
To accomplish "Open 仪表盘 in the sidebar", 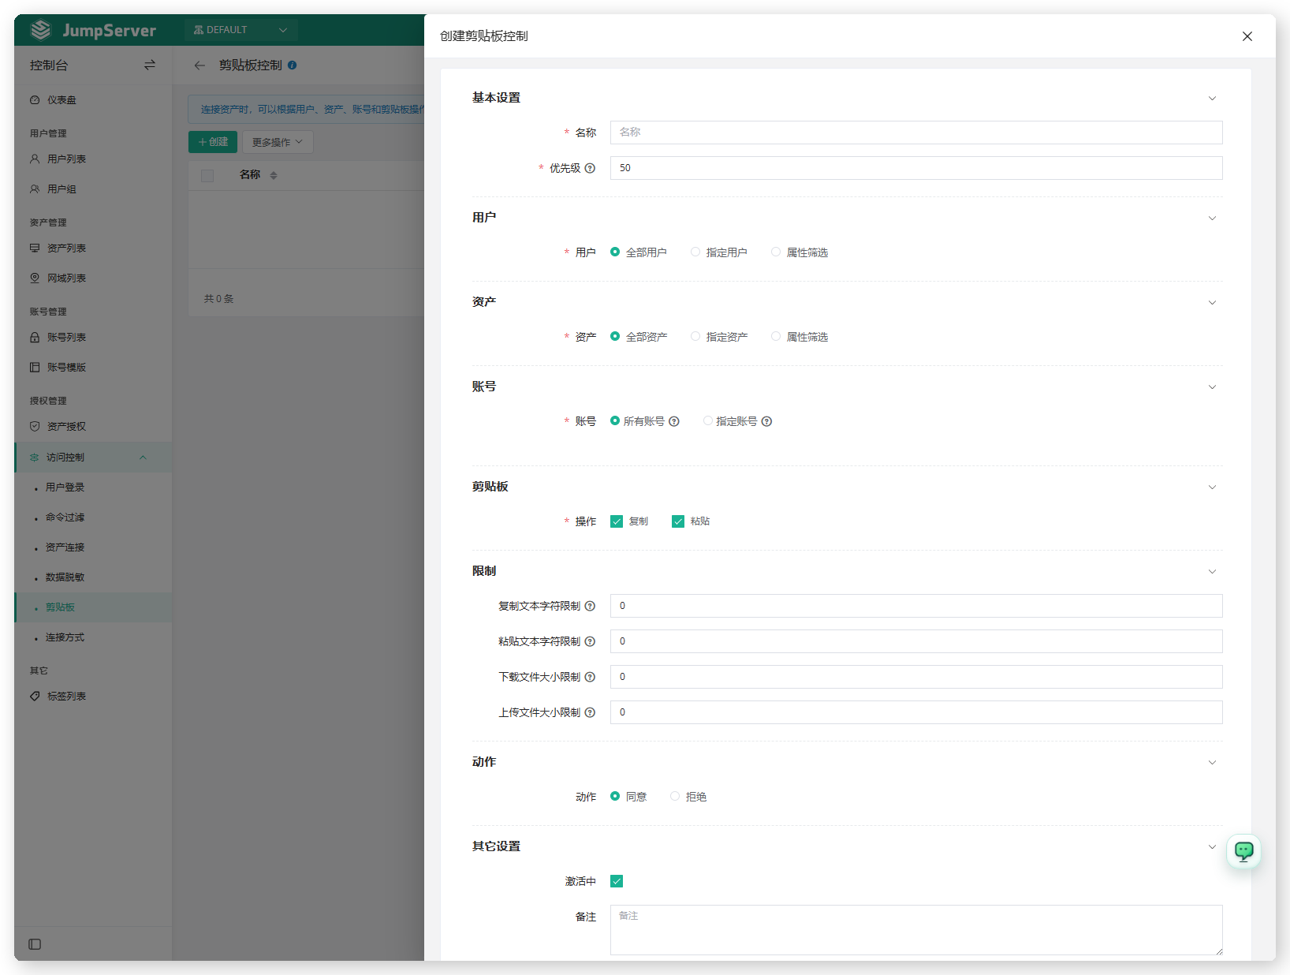I will point(93,100).
